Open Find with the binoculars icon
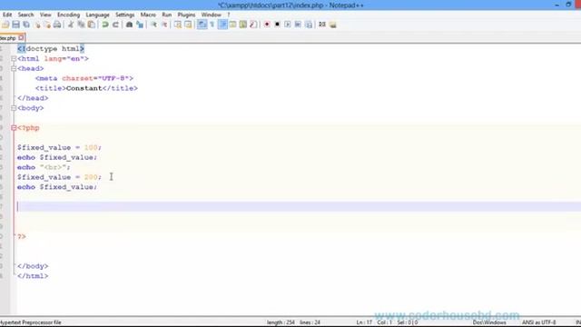This screenshot has height=327, width=581. coord(129,25)
